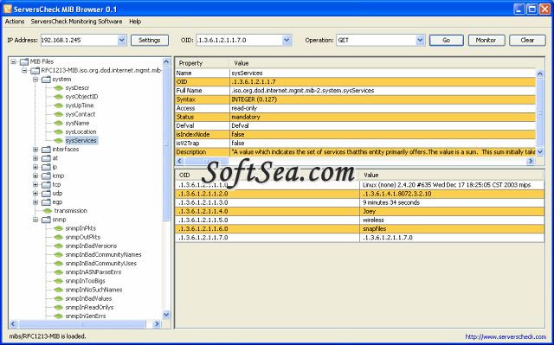Open the IP Address dropdown list
This screenshot has width=554, height=345.
pyautogui.click(x=121, y=41)
